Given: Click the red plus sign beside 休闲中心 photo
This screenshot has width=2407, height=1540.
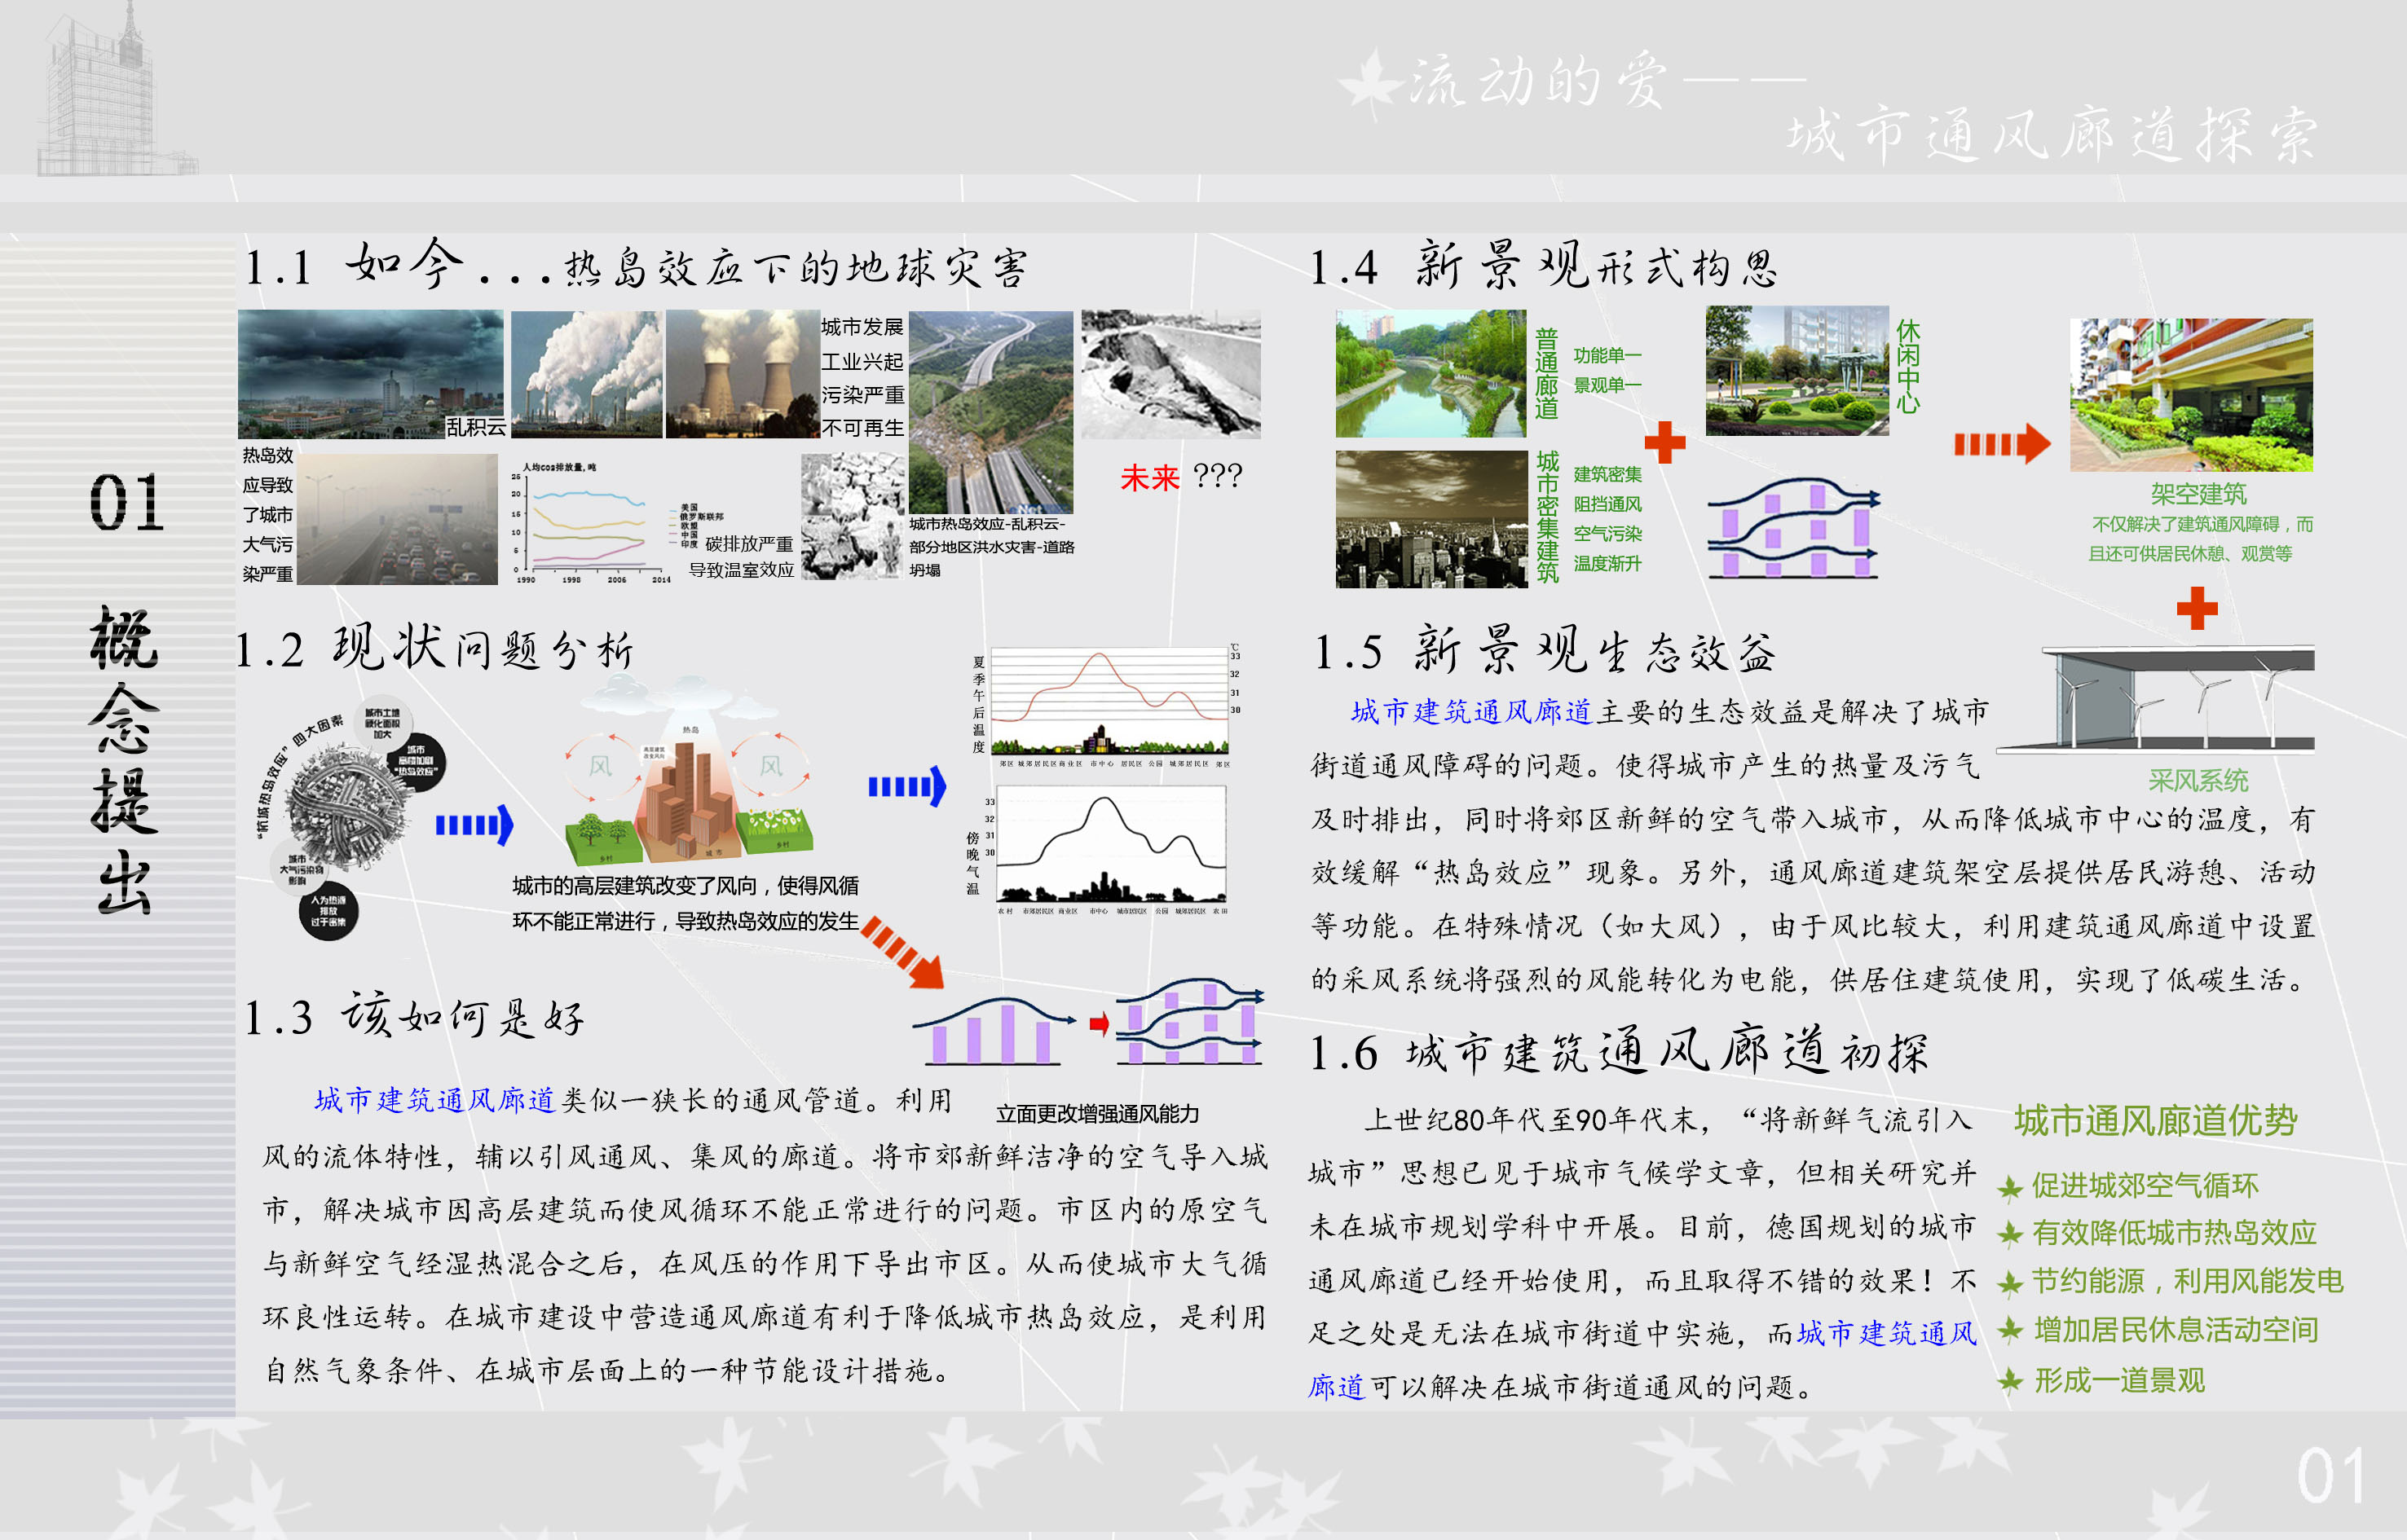Looking at the screenshot, I should click(1664, 442).
